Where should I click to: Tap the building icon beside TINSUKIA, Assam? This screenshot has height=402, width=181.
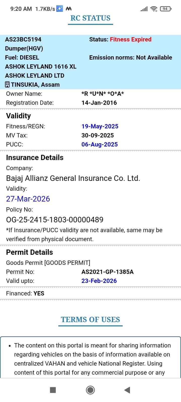click(7, 85)
